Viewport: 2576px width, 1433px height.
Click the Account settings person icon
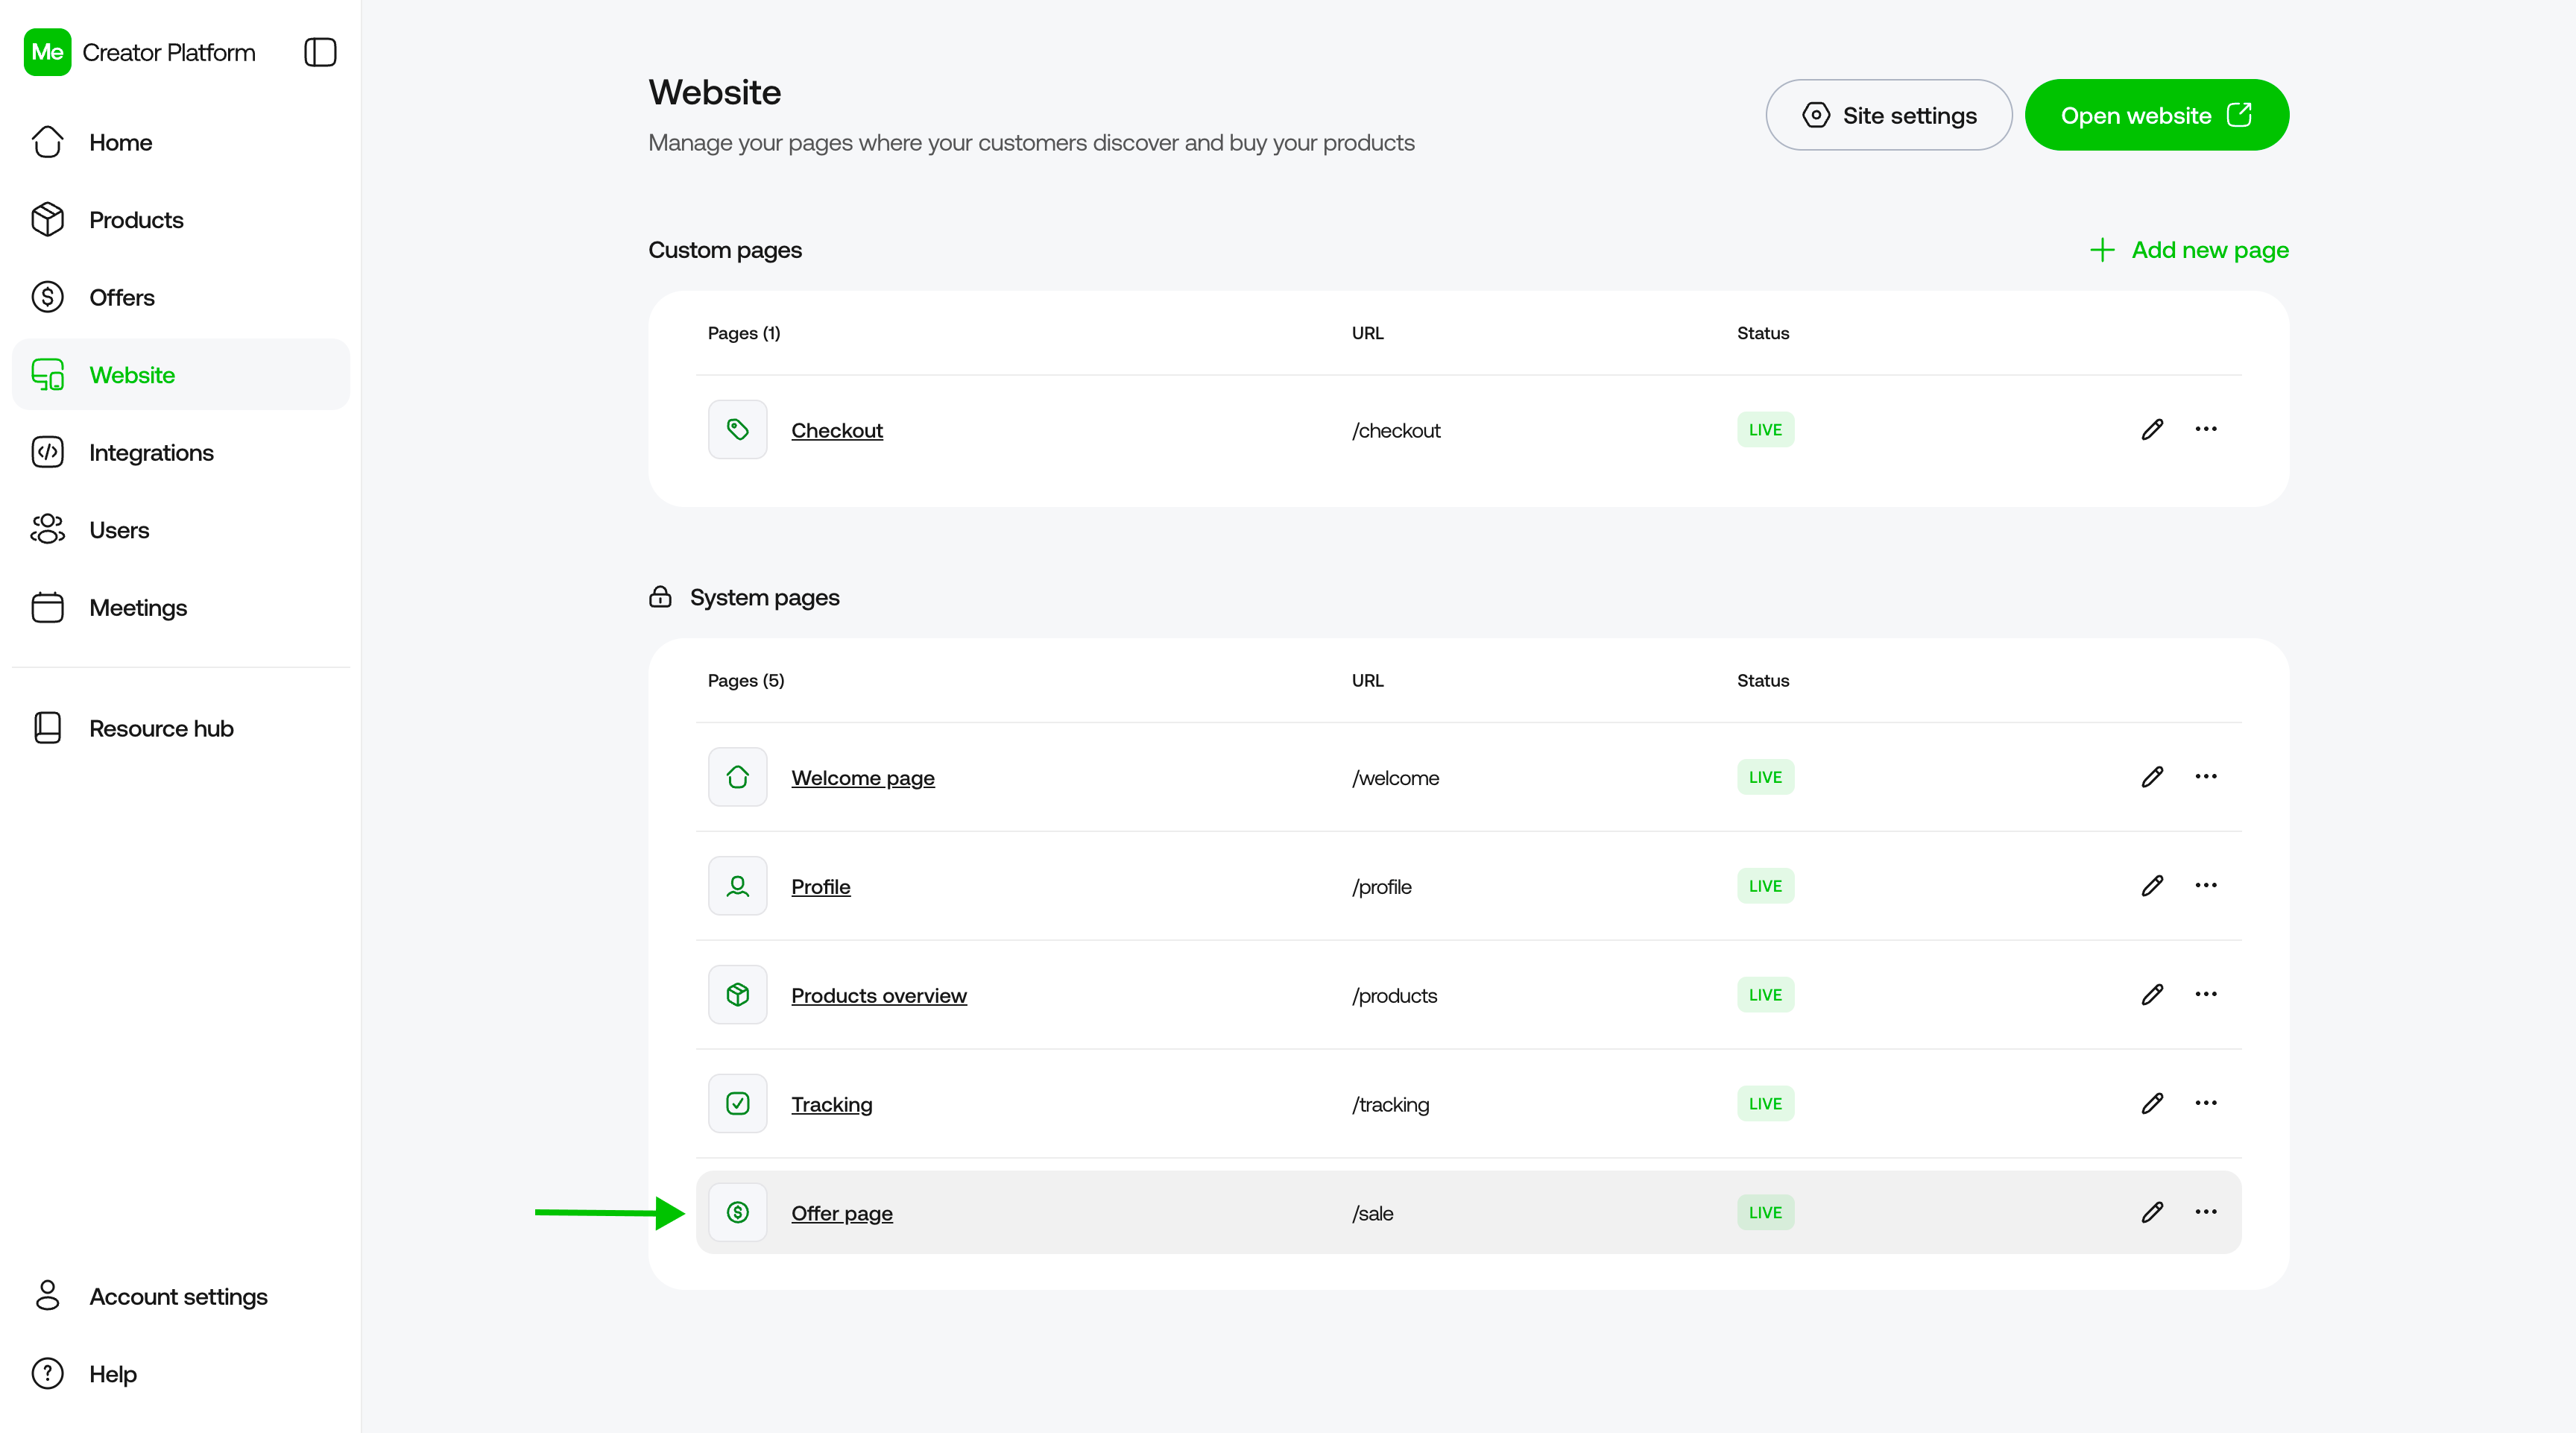click(47, 1296)
